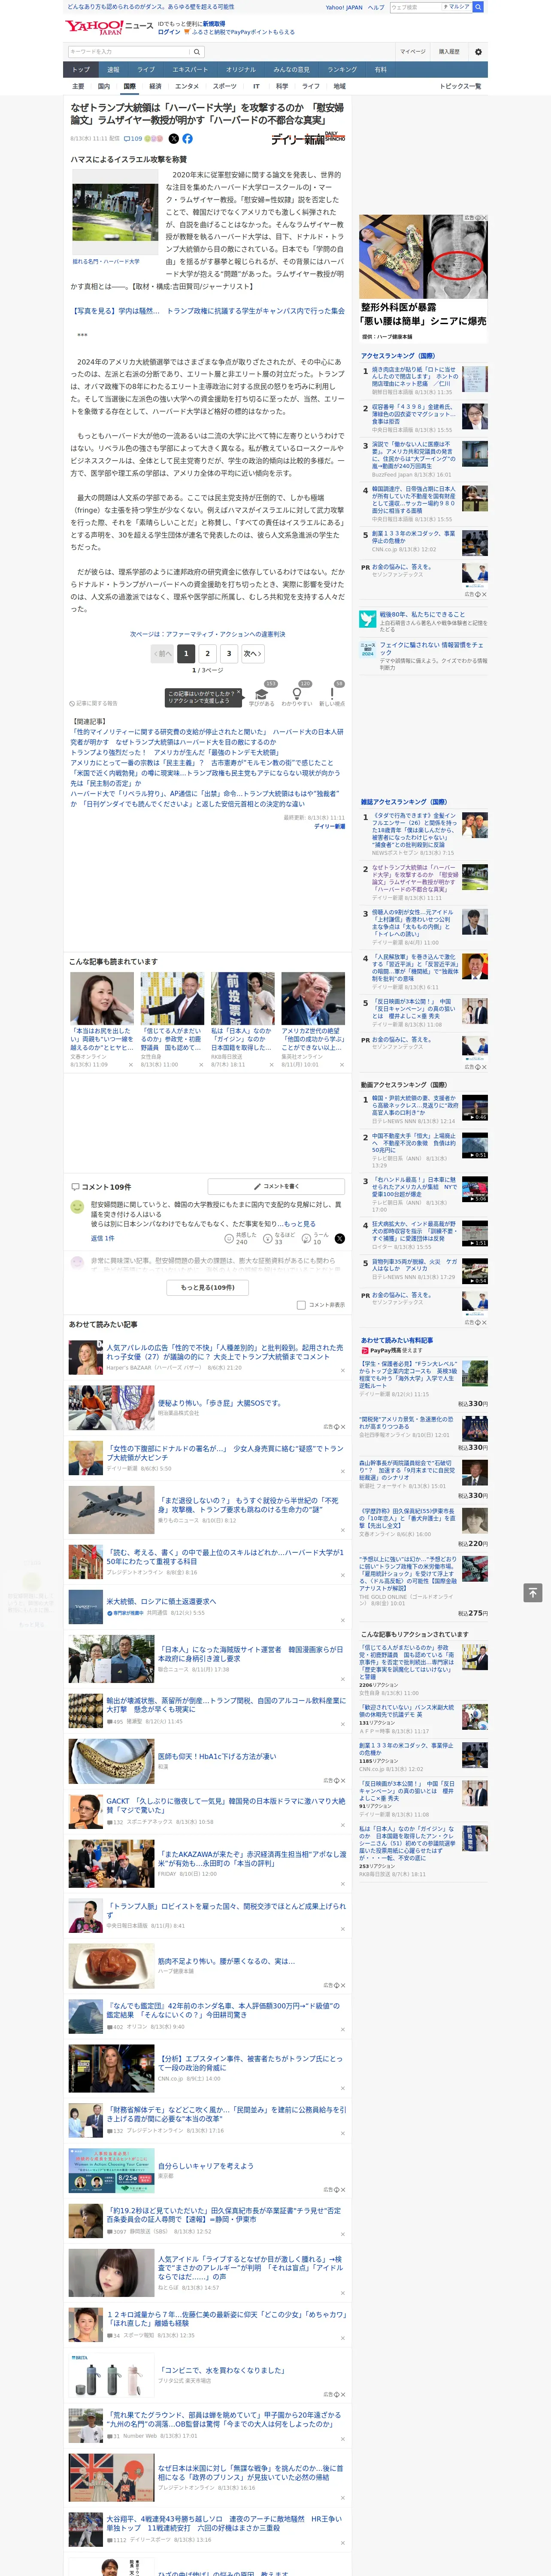551x2576 pixels.
Task: Open the 自分らしいキャリアを考えよう ad
Action: (x=206, y=2166)
